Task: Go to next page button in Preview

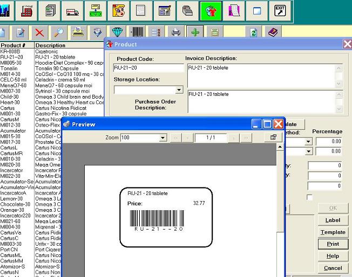Action: click(x=234, y=138)
